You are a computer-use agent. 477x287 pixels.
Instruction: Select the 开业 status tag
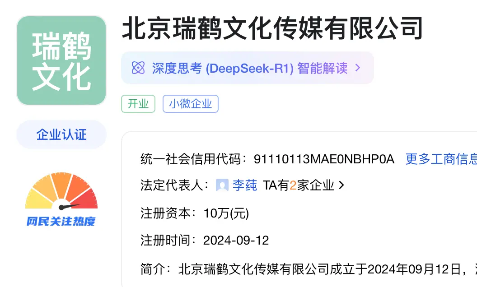138,104
